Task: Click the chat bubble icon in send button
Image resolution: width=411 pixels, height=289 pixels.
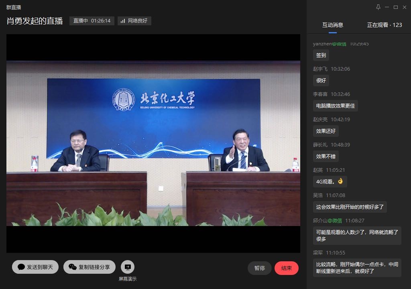Action: click(21, 267)
